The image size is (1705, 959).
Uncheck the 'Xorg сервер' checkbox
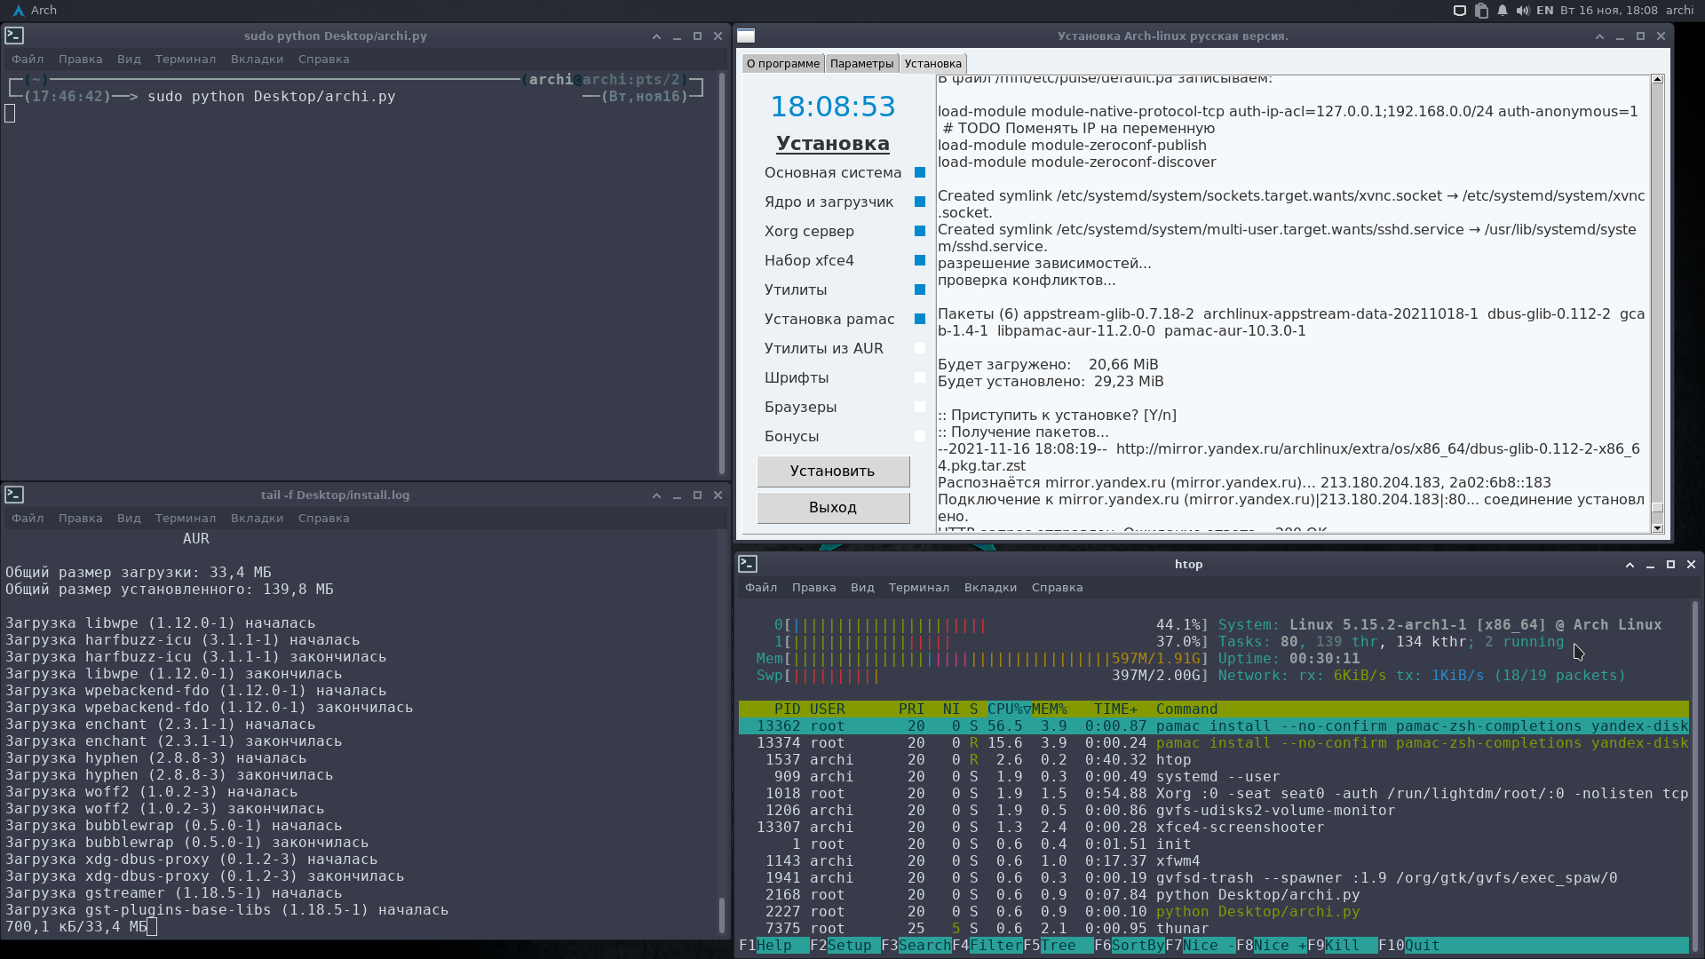920,232
